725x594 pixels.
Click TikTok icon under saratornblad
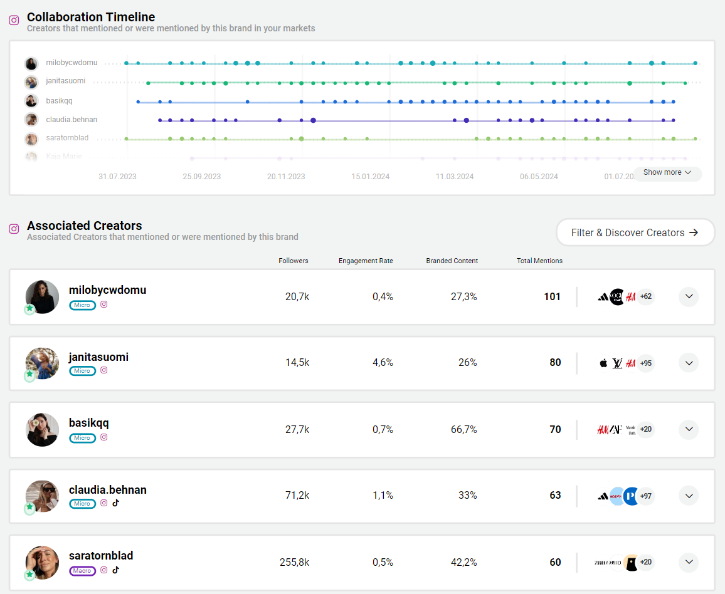(115, 570)
